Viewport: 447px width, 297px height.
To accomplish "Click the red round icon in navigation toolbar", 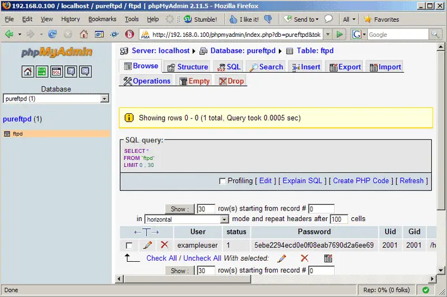I will coord(130,35).
